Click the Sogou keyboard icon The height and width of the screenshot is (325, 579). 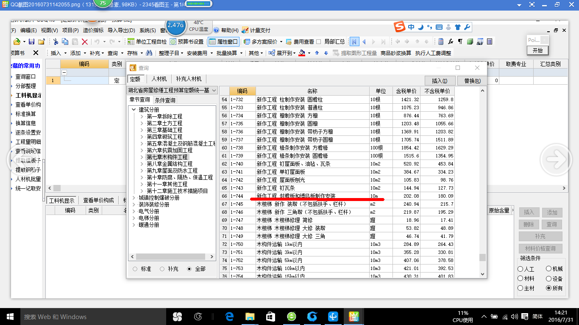[439, 27]
